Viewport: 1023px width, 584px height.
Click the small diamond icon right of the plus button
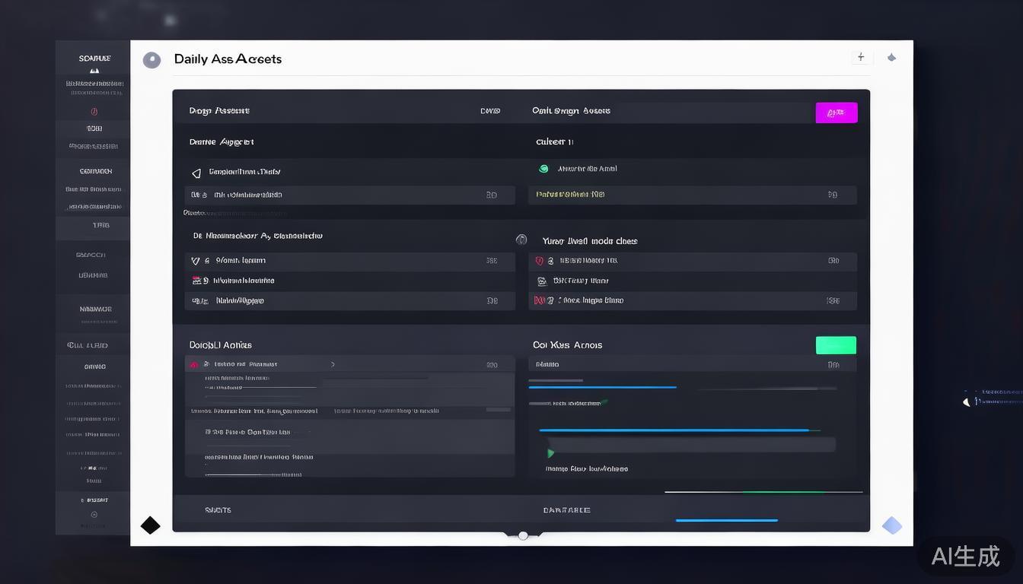pos(891,57)
